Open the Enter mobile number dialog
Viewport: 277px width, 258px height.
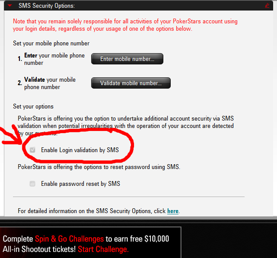[127, 59]
